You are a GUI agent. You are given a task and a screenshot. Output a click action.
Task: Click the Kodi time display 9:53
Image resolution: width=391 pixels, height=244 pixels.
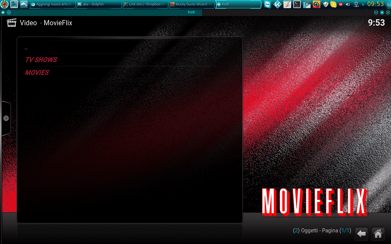(376, 23)
